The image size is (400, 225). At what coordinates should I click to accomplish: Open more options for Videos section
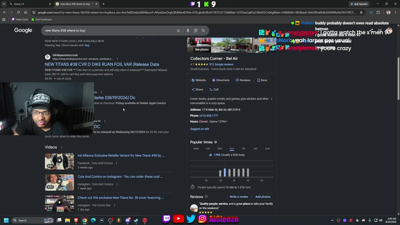tap(62, 147)
